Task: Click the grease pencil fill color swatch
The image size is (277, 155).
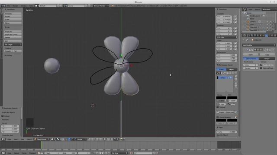Action: 232,98
